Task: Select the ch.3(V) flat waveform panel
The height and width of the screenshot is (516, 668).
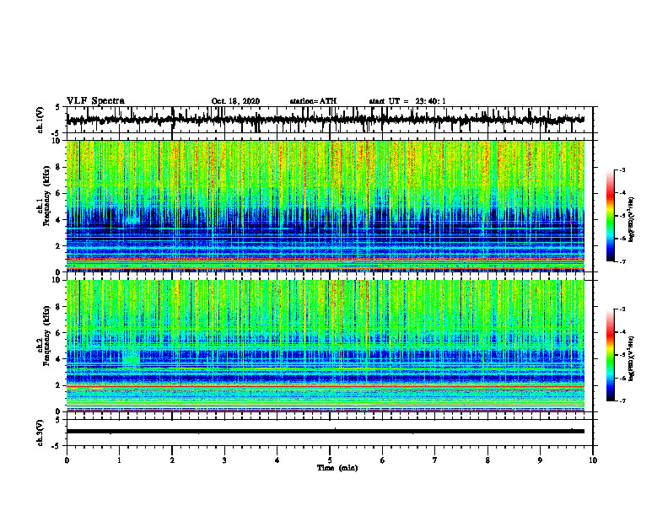Action: coord(330,433)
